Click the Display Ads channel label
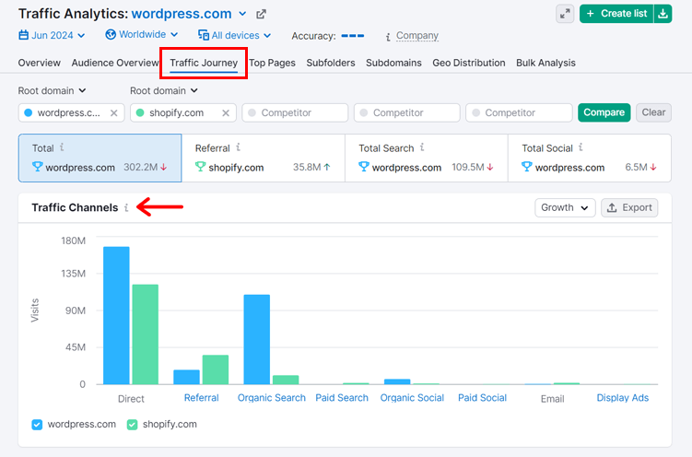The width and height of the screenshot is (692, 457). tap(622, 398)
